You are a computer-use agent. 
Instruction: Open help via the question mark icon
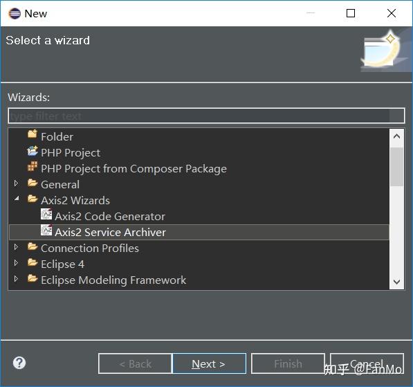19,363
